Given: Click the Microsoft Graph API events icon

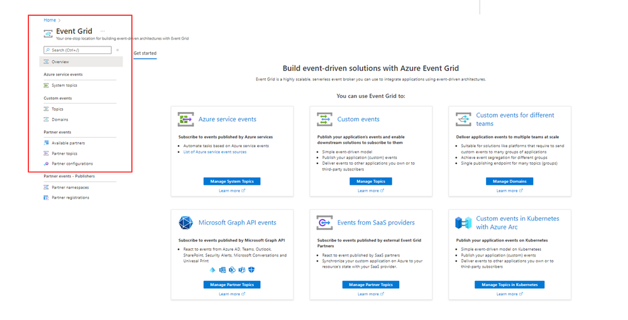Looking at the screenshot, I should click(x=186, y=223).
